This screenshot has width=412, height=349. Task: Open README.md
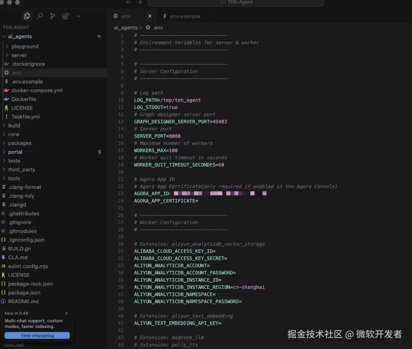53,301
